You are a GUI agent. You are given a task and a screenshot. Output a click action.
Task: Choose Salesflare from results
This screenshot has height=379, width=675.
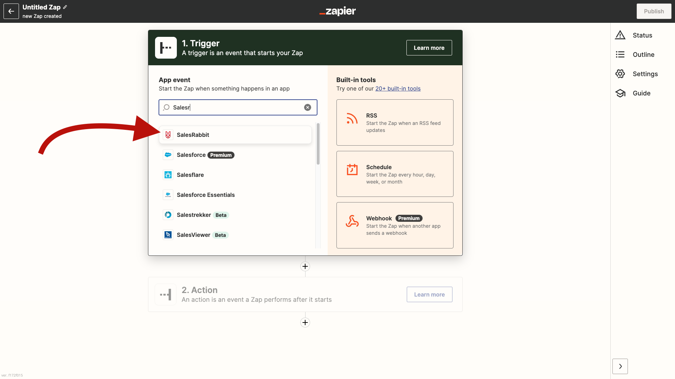[235, 175]
